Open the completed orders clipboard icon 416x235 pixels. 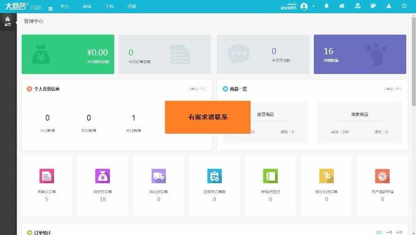click(214, 176)
